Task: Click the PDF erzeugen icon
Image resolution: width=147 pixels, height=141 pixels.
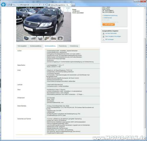Action: click(103, 40)
